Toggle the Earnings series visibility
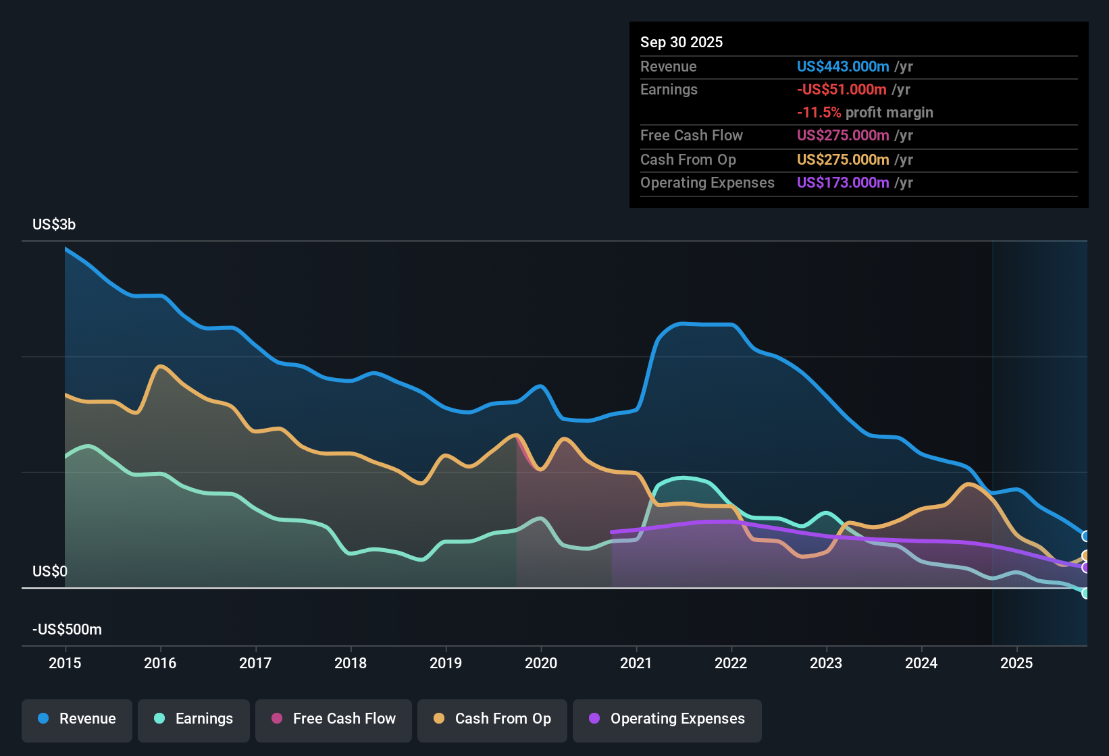Viewport: 1109px width, 756px height. 193,719
